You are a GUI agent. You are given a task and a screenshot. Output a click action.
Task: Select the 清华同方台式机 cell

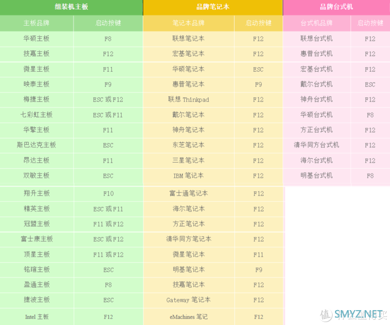(x=317, y=145)
